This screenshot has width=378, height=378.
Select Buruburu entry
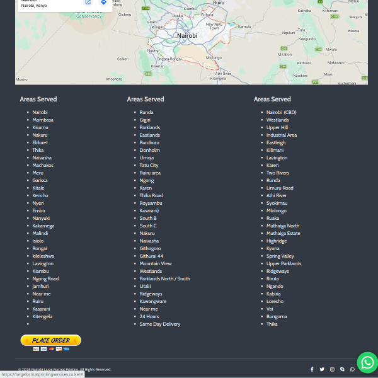[x=149, y=142]
